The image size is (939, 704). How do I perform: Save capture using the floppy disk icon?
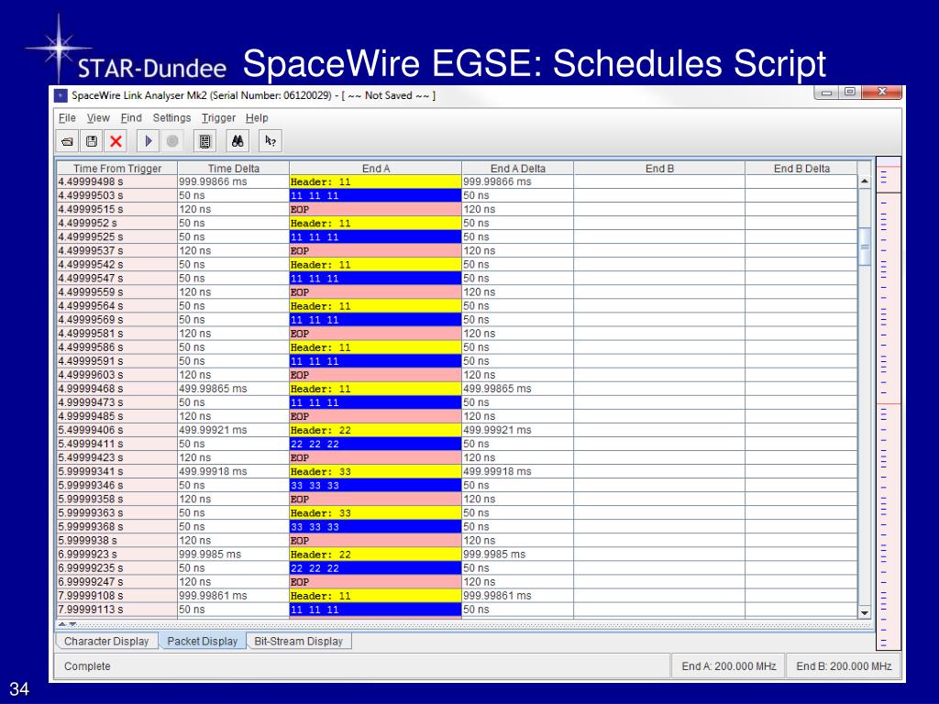pyautogui.click(x=92, y=141)
